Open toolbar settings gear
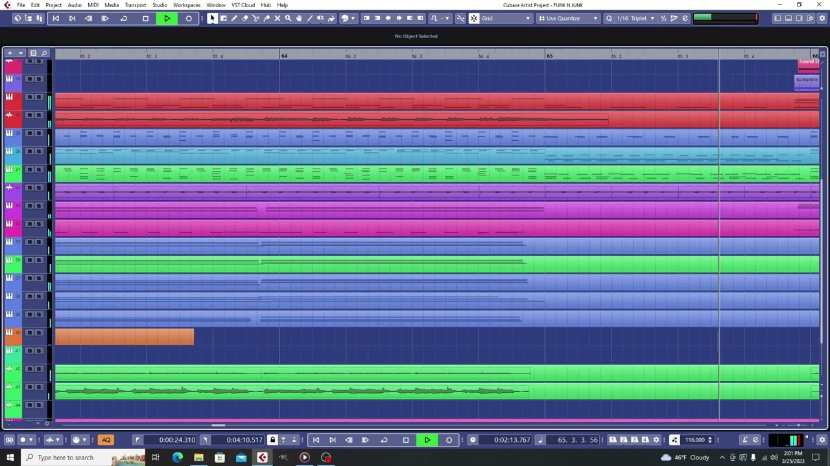Viewport: 830px width, 466px height. pyautogui.click(x=822, y=18)
